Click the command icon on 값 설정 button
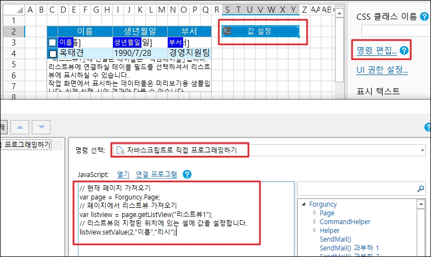Image resolution: width=431 pixels, height=257 pixels. (227, 31)
